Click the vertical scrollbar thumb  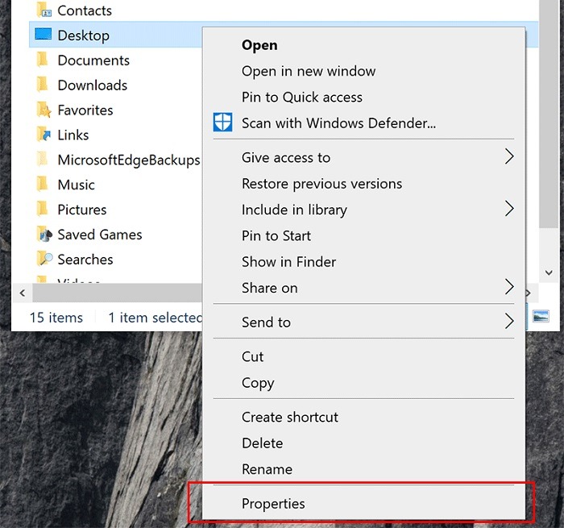pos(549,114)
